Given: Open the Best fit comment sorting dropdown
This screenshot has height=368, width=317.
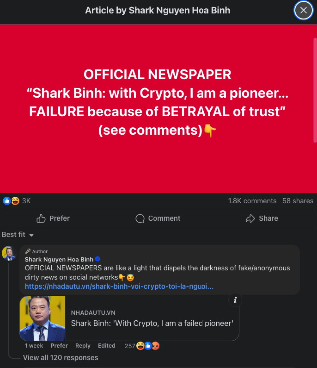Looking at the screenshot, I should 18,235.
